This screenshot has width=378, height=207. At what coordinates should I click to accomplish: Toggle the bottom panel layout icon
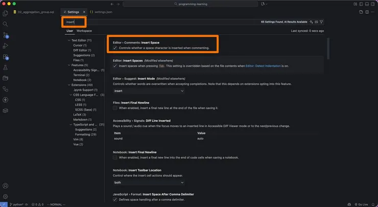pyautogui.click(x=367, y=4)
